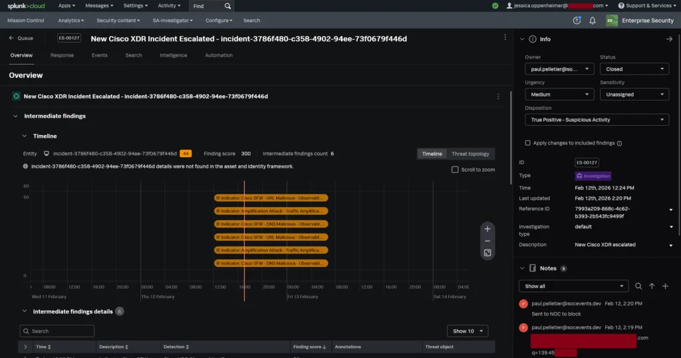Click in the Find input box

[x=207, y=6]
